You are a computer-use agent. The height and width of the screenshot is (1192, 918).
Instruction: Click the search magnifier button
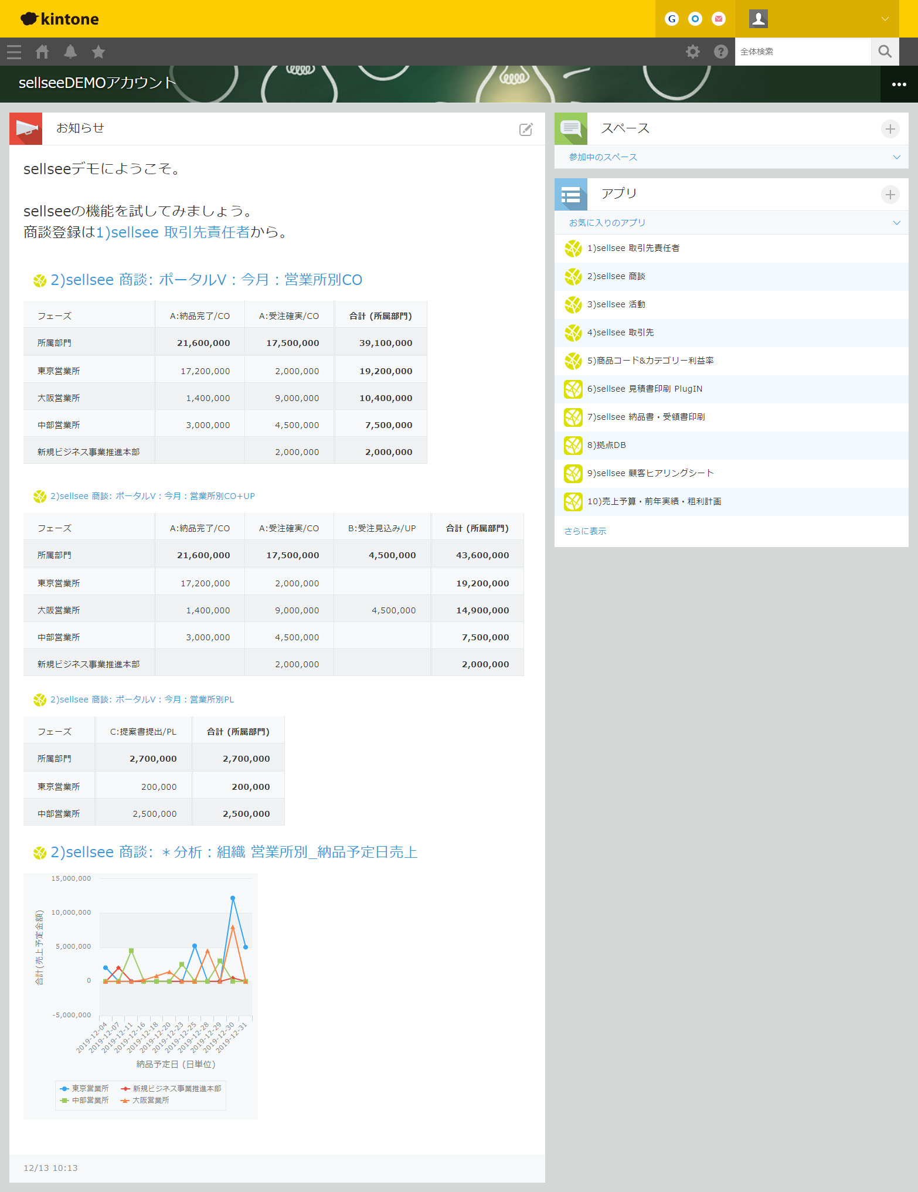click(x=885, y=52)
